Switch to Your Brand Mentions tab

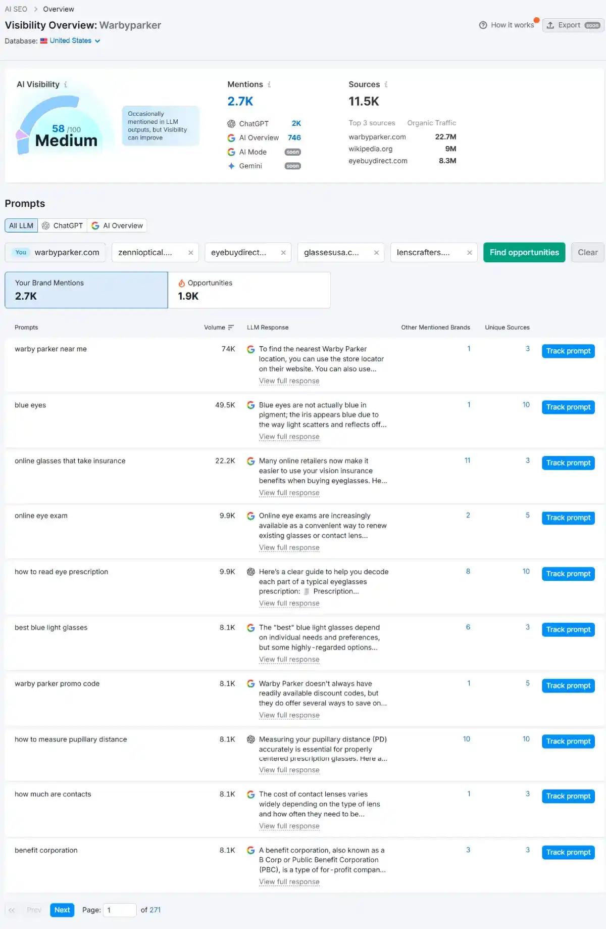coord(86,290)
